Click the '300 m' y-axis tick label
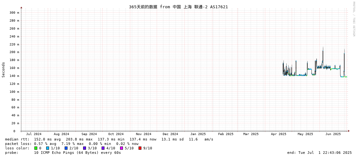The height and width of the screenshot is (157, 357). [14, 13]
